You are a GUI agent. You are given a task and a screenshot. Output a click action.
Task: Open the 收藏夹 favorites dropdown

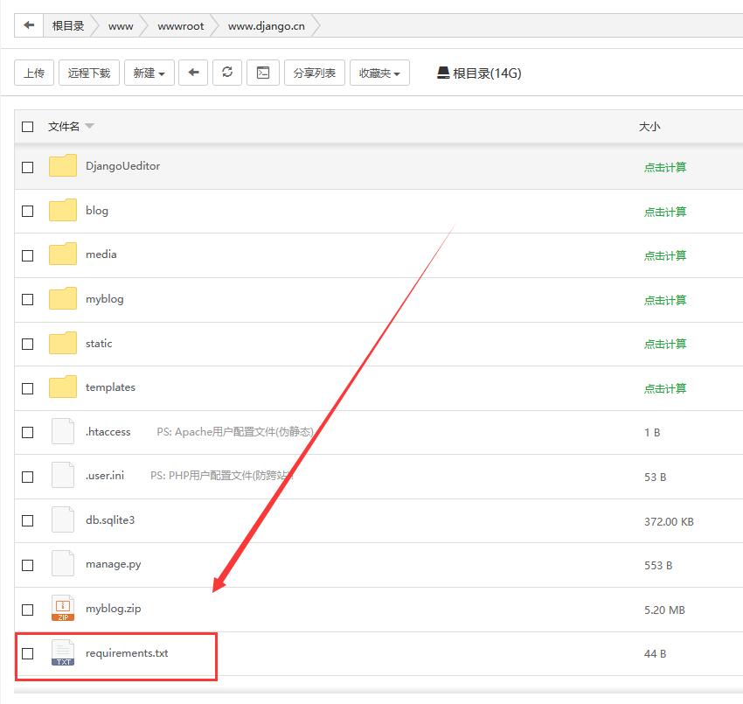click(379, 73)
